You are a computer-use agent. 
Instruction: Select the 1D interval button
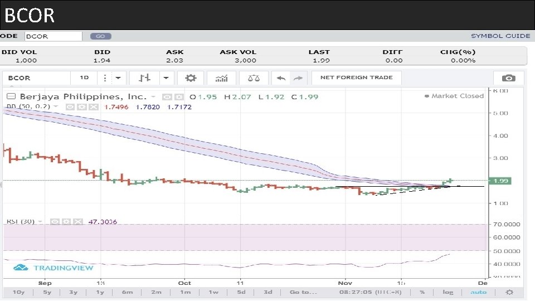(84, 78)
